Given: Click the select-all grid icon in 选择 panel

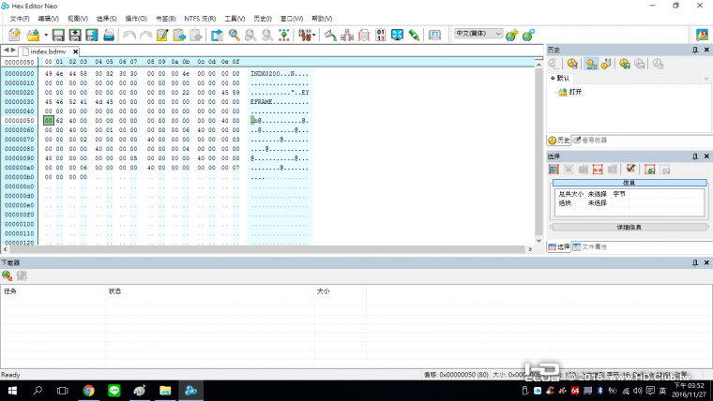Looking at the screenshot, I should click(554, 170).
